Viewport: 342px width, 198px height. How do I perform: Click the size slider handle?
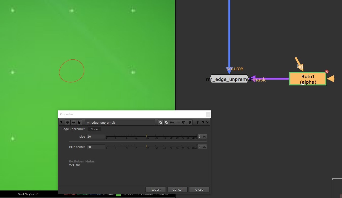[x=147, y=136]
